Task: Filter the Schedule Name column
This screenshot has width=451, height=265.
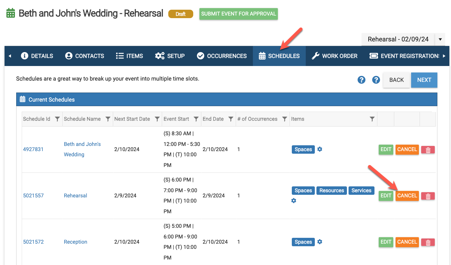Action: click(x=108, y=119)
